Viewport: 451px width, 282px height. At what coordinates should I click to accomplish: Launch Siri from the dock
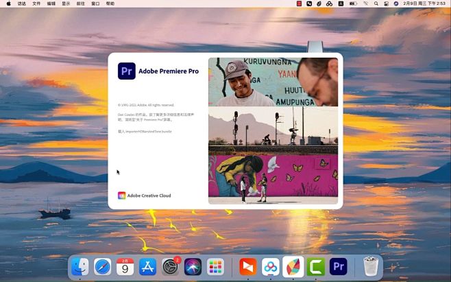click(193, 267)
